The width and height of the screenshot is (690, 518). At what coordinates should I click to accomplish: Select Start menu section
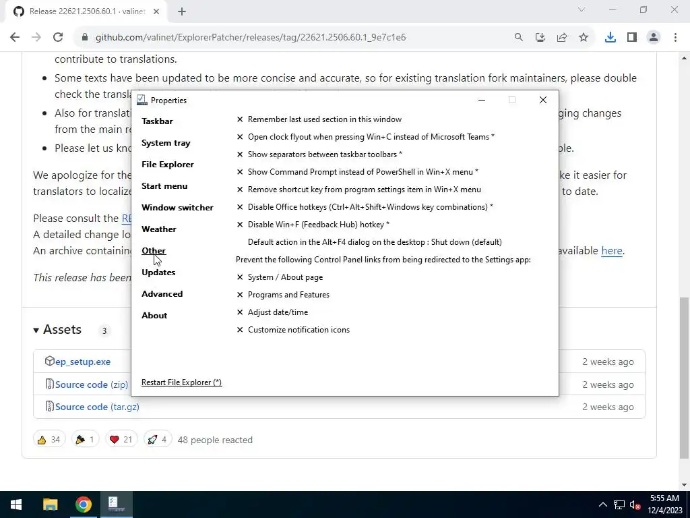pos(164,186)
